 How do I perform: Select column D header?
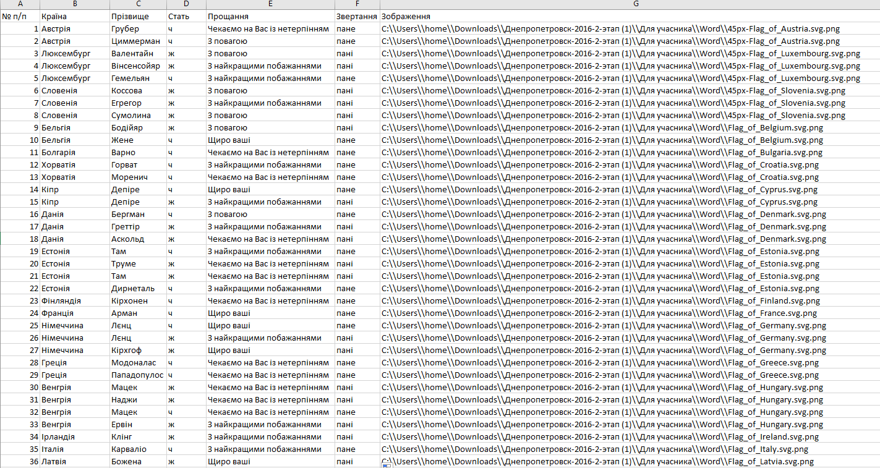(186, 4)
